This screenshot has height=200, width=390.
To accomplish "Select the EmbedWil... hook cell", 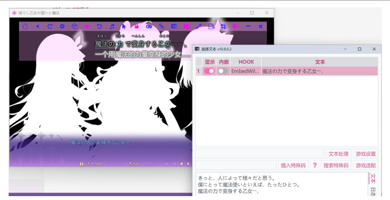I will pyautogui.click(x=245, y=71).
